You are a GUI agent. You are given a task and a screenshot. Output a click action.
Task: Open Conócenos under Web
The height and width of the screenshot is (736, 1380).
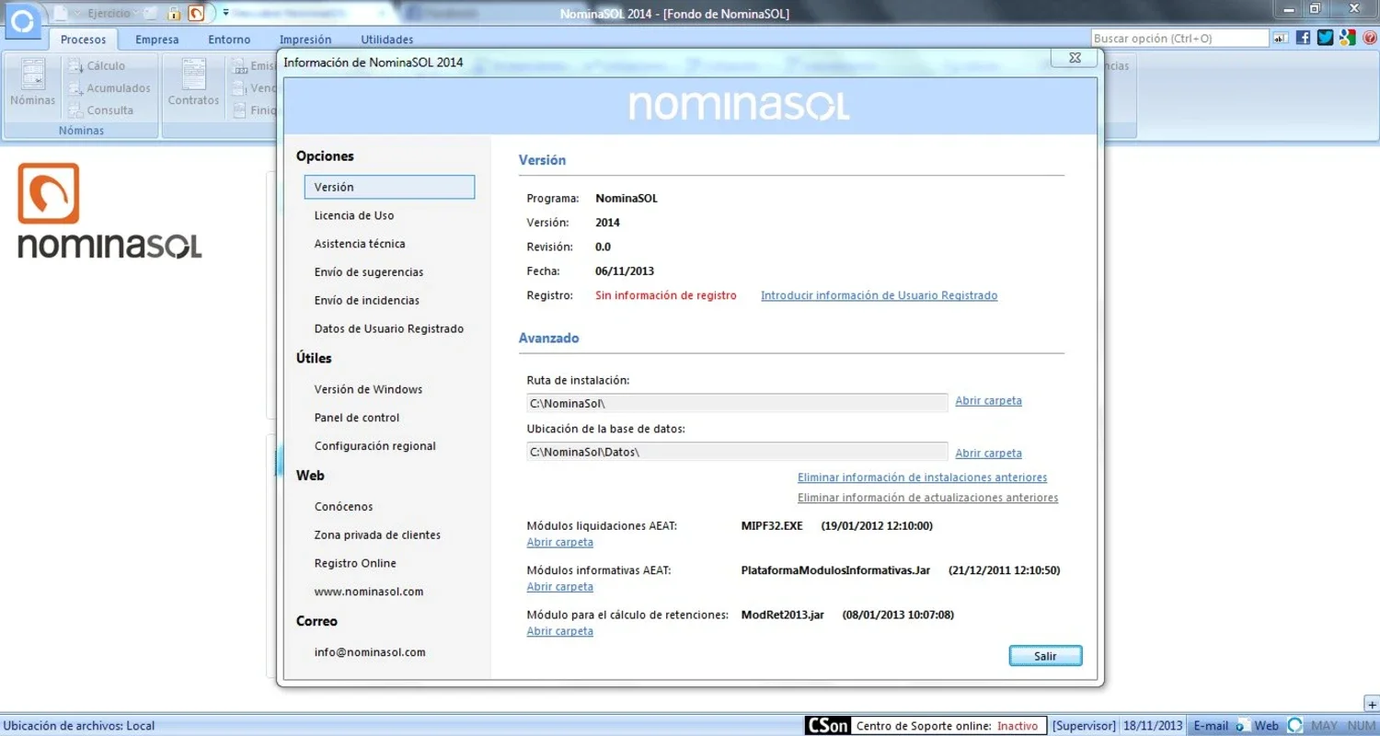tap(344, 507)
